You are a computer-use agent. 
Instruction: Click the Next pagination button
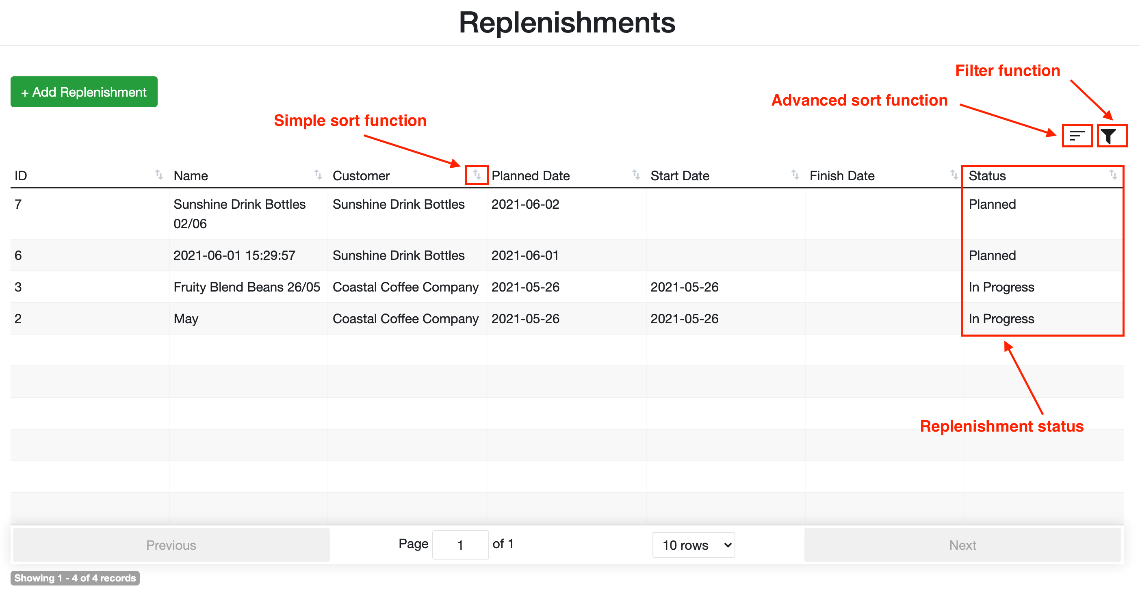[x=963, y=544]
